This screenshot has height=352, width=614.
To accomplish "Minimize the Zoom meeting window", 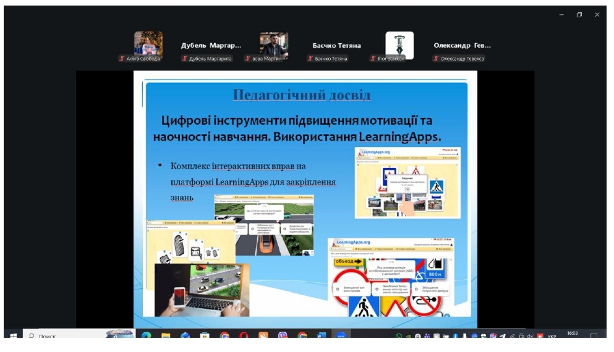I will tap(561, 14).
